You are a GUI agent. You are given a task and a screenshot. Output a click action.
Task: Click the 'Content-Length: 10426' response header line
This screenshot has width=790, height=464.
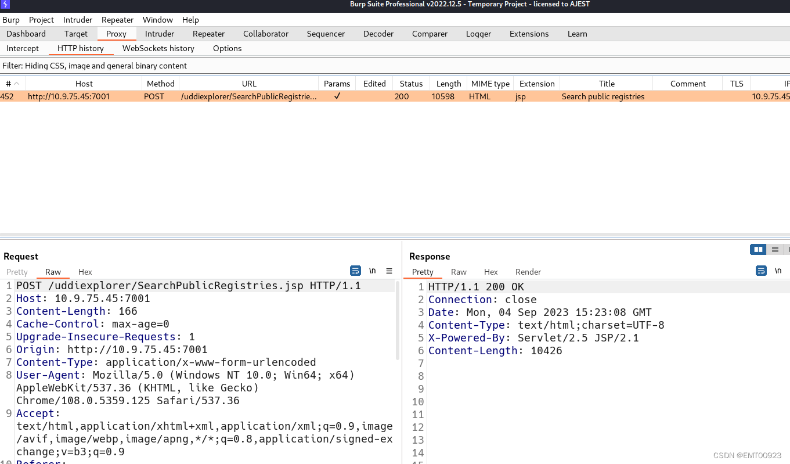(495, 351)
